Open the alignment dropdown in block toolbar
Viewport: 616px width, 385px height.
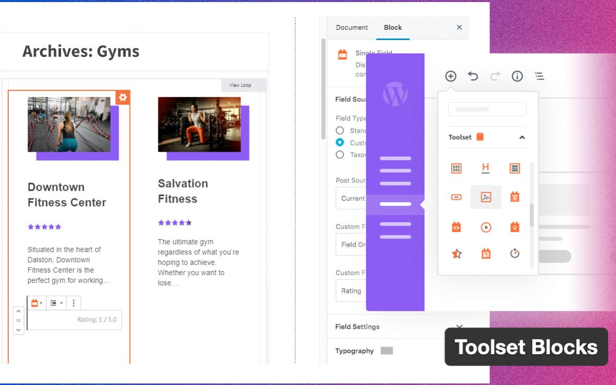pyautogui.click(x=56, y=303)
